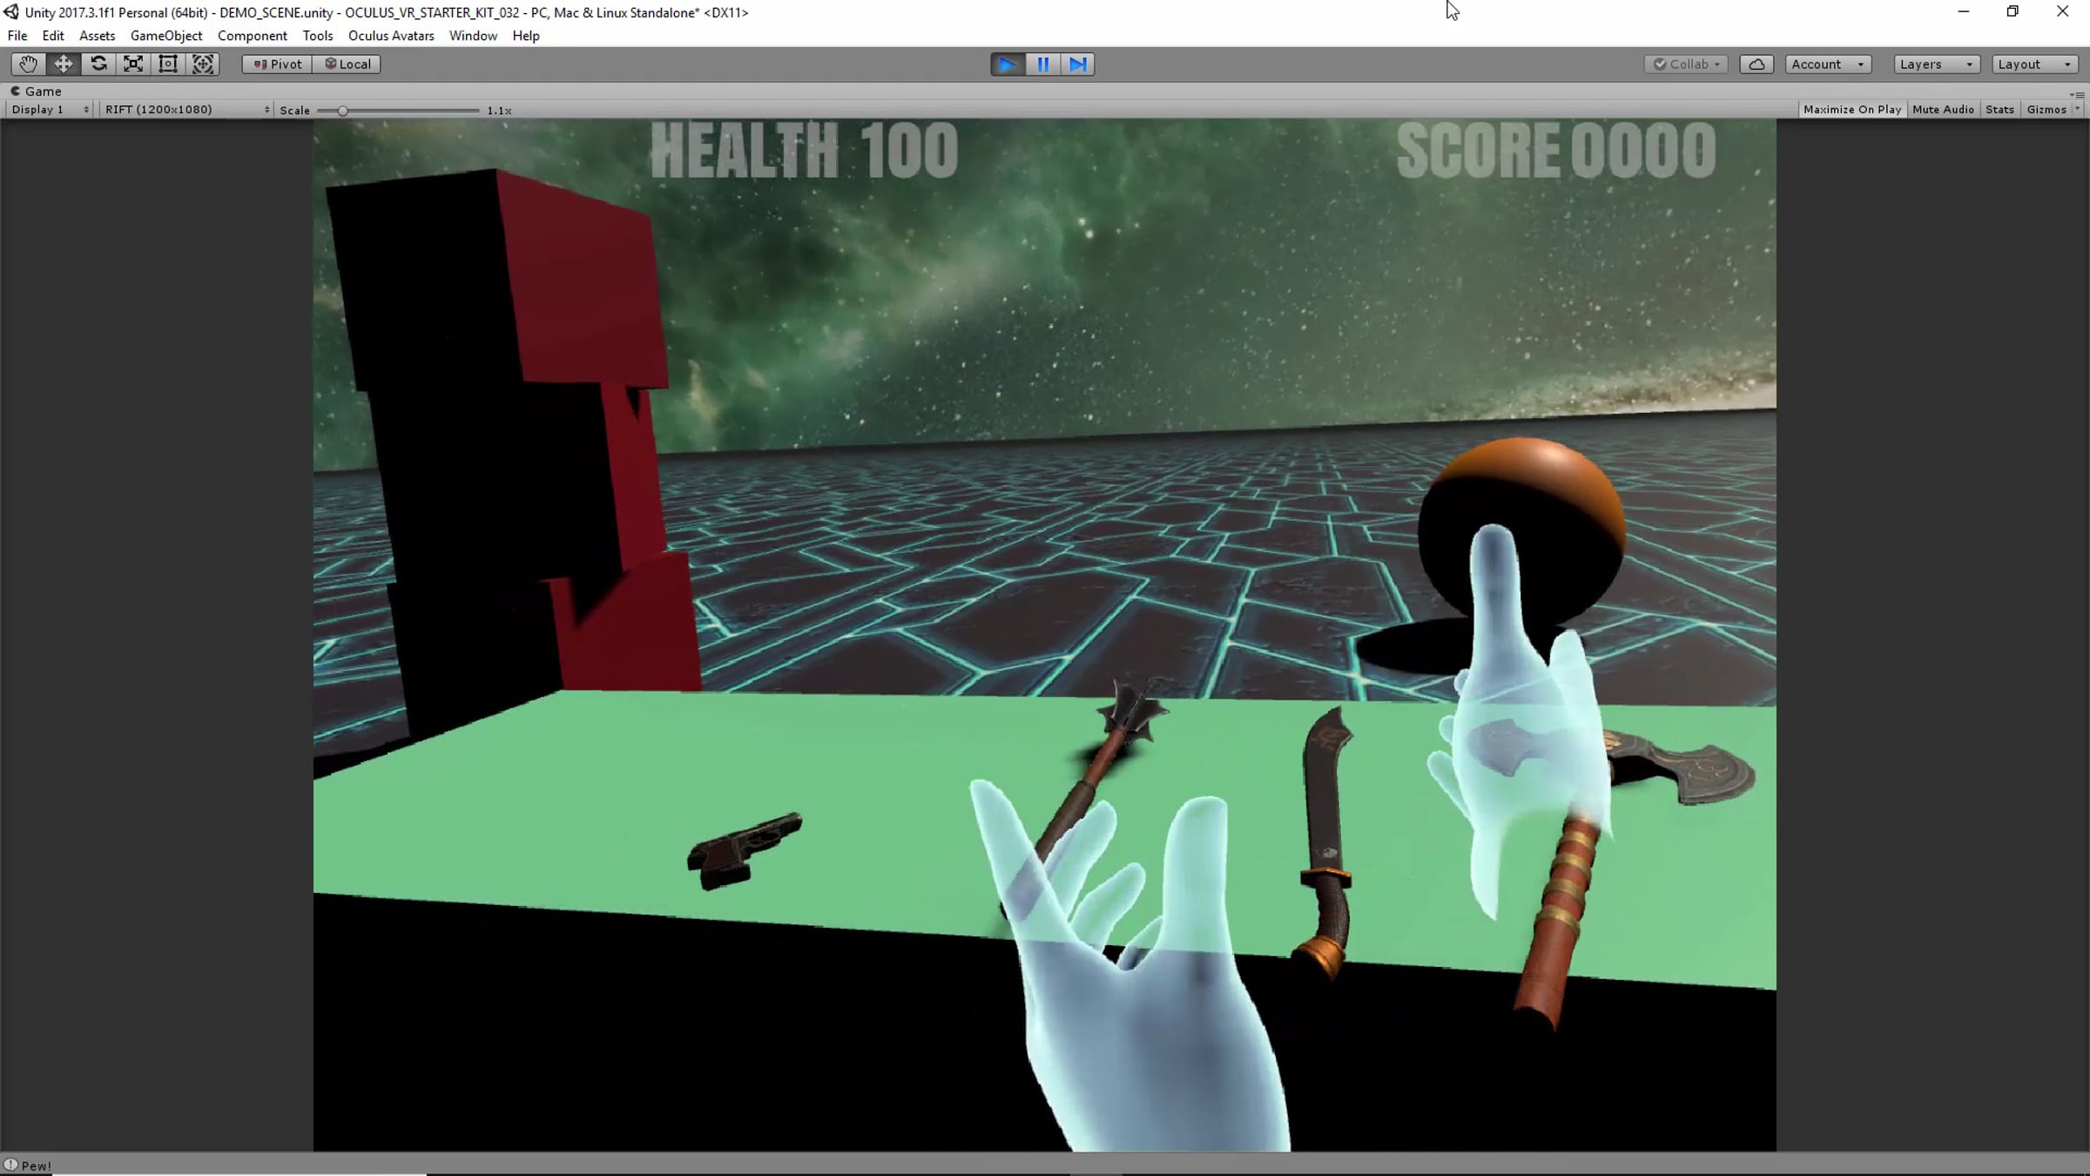
Task: Toggle Pivot/Center handle position
Action: pyautogui.click(x=277, y=64)
